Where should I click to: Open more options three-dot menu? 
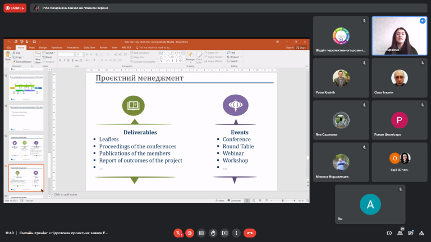[236, 233]
